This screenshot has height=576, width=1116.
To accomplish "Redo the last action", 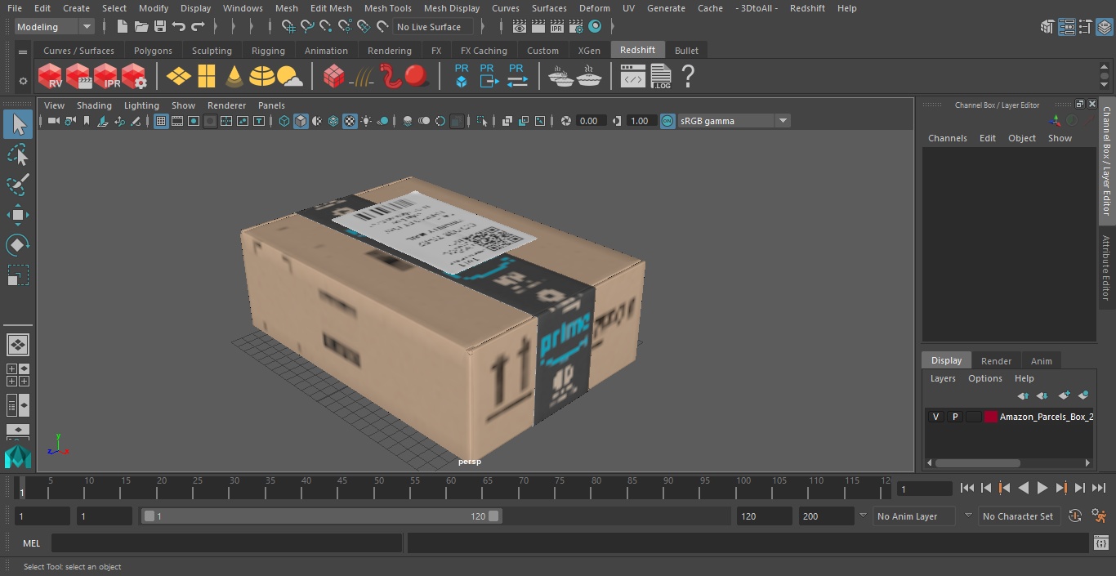I will pyautogui.click(x=198, y=27).
